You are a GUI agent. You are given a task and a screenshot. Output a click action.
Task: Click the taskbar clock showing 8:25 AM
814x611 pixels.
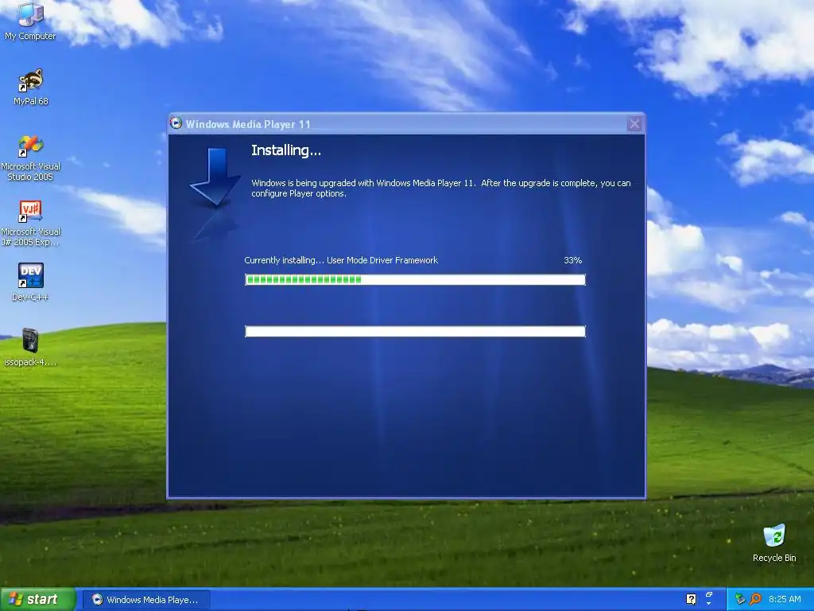[785, 599]
